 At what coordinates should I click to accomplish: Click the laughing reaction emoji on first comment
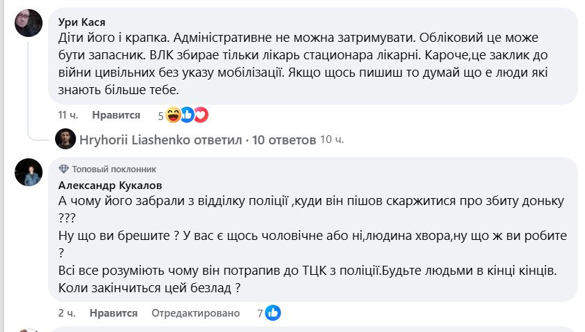tap(174, 114)
